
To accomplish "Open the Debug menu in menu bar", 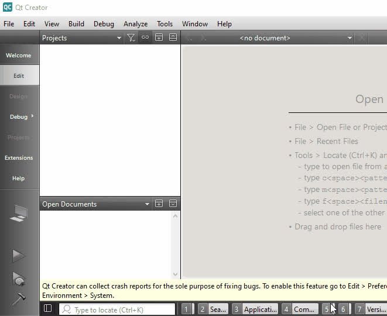I will [x=104, y=24].
